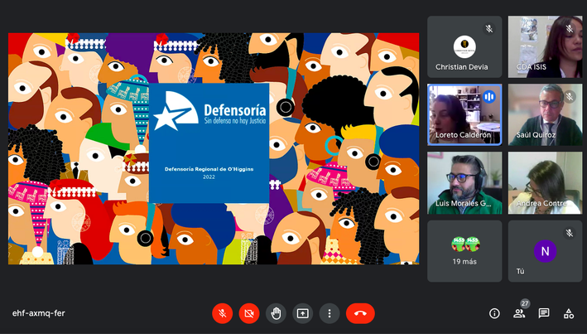This screenshot has width=587, height=334.
Task: Select Luis Morales's video tile
Action: [x=464, y=182]
